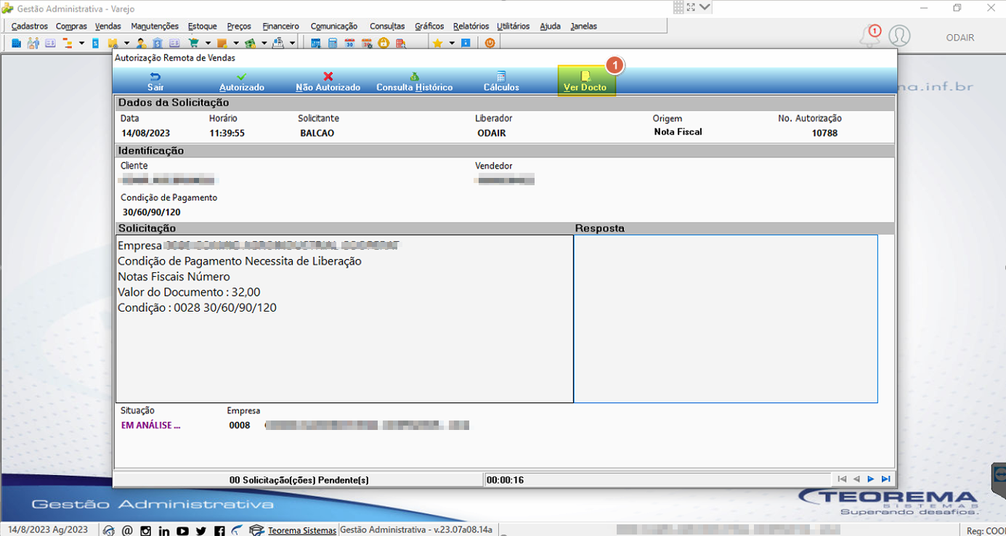
Task: Click the graduation cap icon in status bar
Action: coord(256,530)
